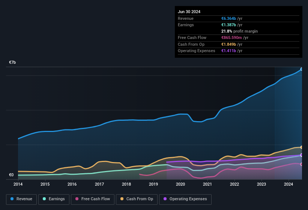Viewport: 308px width, 210px height.
Task: Click the 2021 x-axis label
Action: point(207,184)
